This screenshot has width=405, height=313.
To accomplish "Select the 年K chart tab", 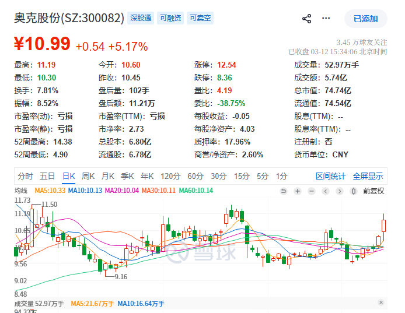I will tap(147, 176).
